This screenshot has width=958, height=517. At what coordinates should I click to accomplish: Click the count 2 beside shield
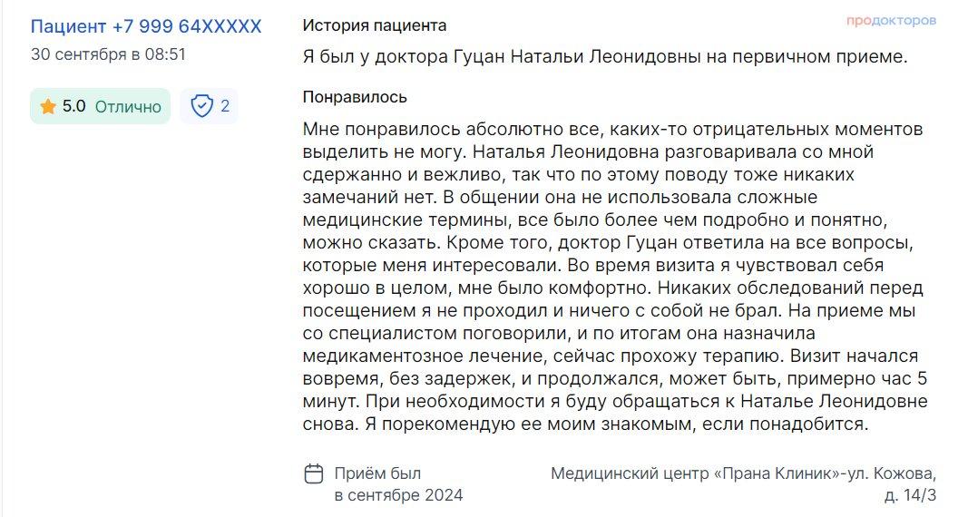(x=225, y=106)
